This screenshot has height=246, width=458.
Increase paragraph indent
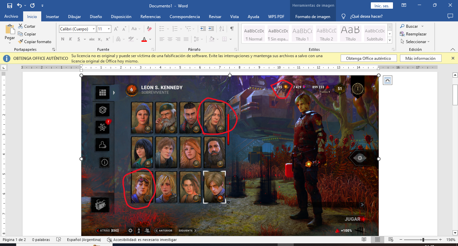coord(211,29)
